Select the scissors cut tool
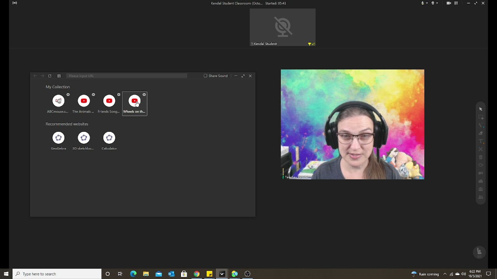 [x=481, y=149]
